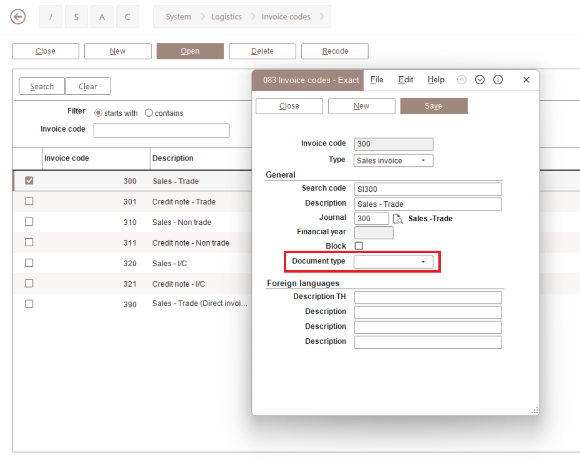
Task: Select the 'contains' filter radio button
Action: tap(149, 113)
